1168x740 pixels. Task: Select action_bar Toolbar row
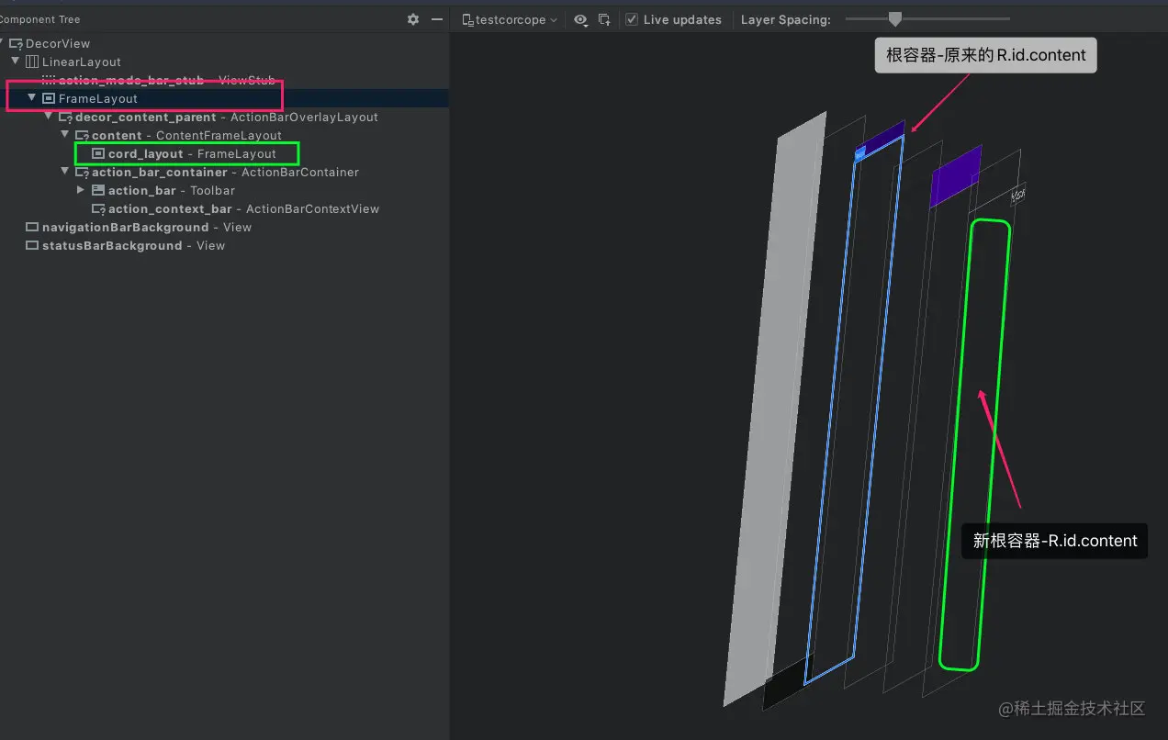(172, 190)
